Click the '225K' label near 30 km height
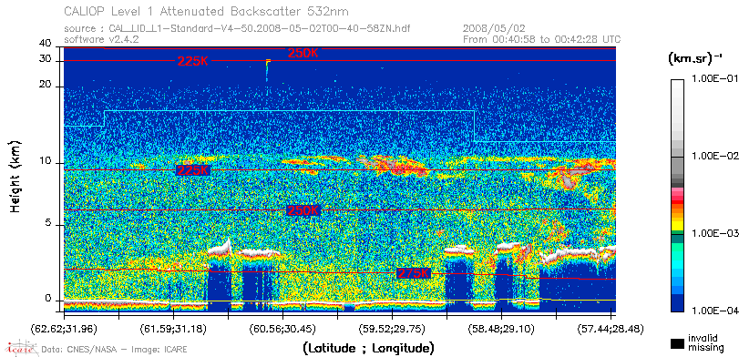This screenshot has width=739, height=357. point(192,61)
